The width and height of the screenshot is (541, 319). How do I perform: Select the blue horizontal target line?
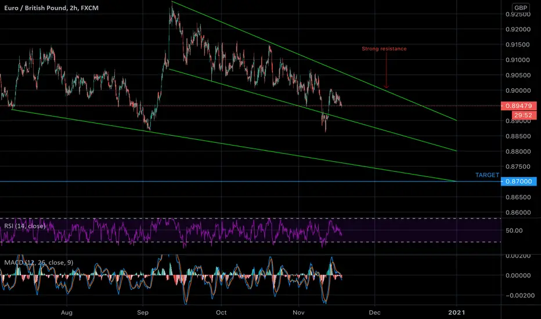(250, 182)
